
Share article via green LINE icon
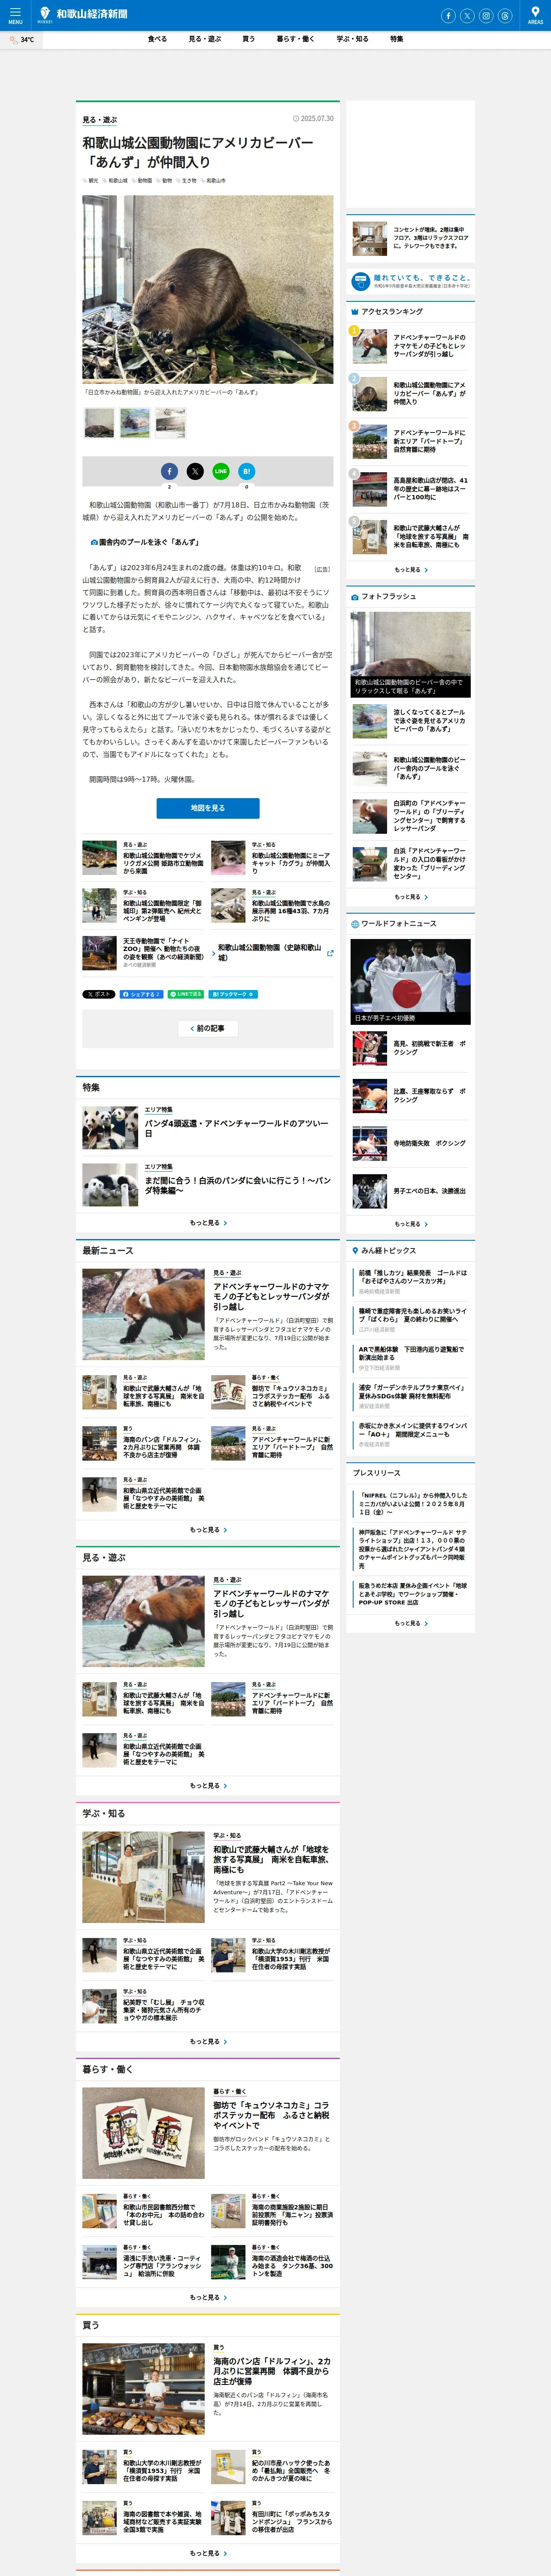click(x=221, y=471)
